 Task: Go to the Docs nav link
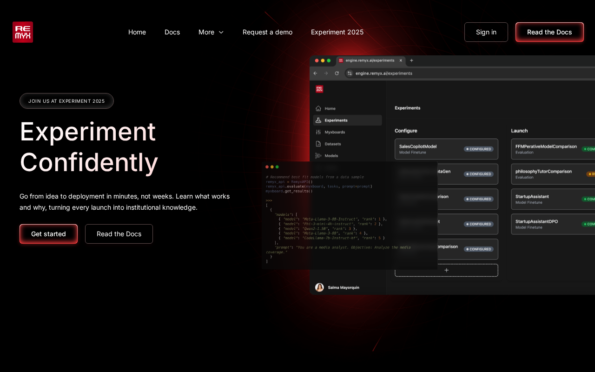172,32
